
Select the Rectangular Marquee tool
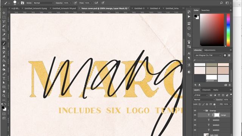[4, 17]
